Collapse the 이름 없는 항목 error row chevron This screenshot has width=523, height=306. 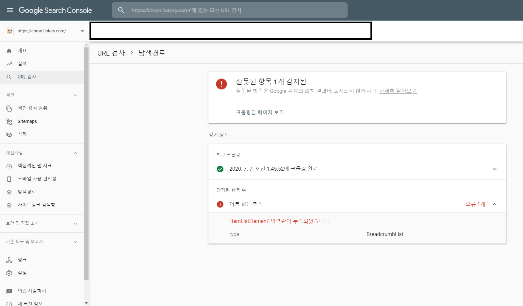tap(495, 204)
